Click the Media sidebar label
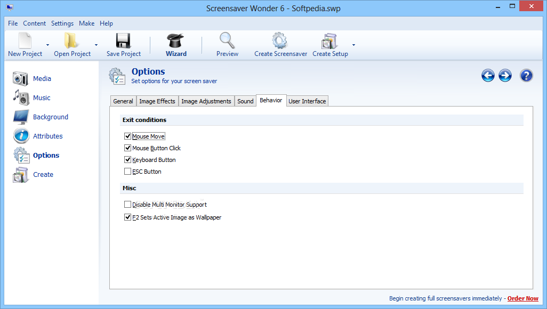Image resolution: width=547 pixels, height=309 pixels. pos(42,78)
